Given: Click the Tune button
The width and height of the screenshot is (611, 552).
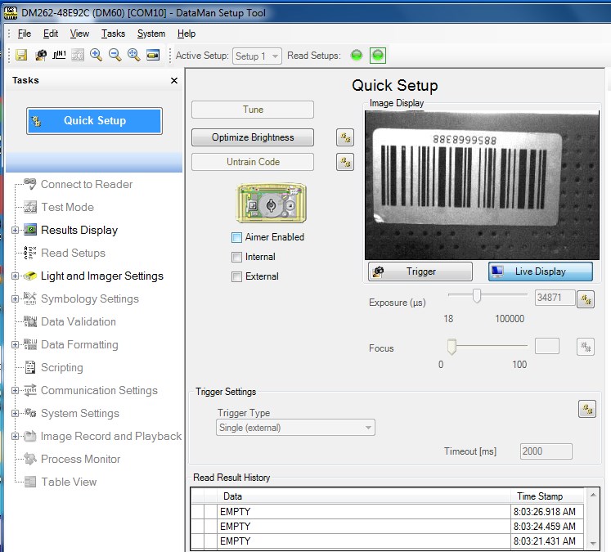Looking at the screenshot, I should coord(253,110).
